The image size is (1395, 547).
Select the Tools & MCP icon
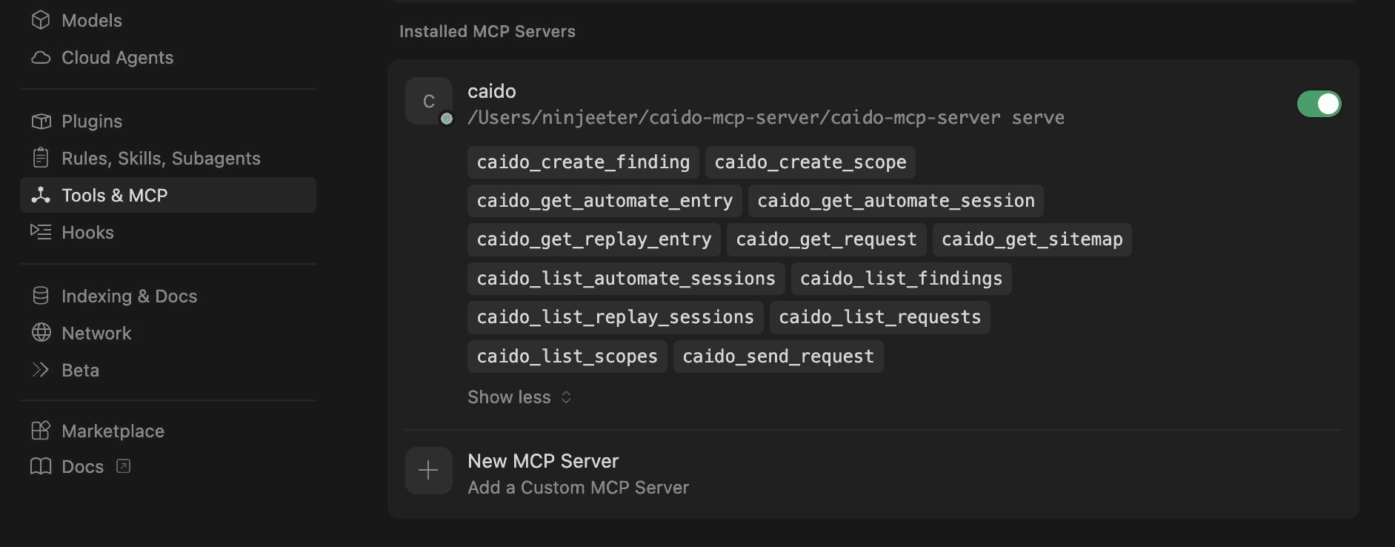click(41, 195)
